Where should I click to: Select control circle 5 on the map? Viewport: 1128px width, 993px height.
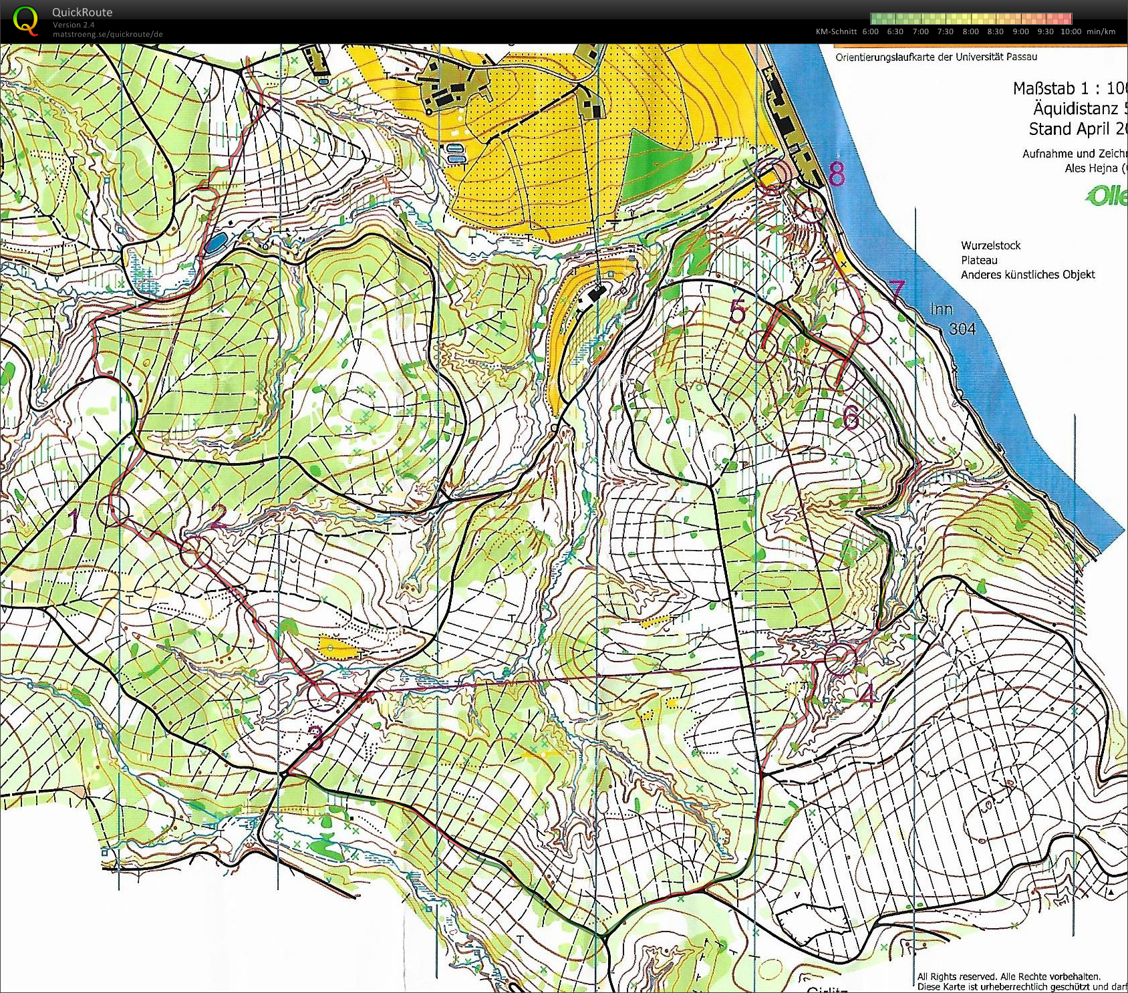[762, 347]
